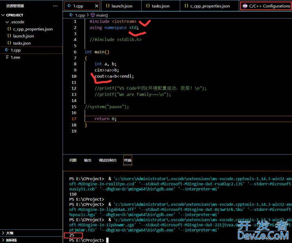Switch to the launch.json tab
Viewport: 292px width, 243px height.
pyautogui.click(x=121, y=6)
